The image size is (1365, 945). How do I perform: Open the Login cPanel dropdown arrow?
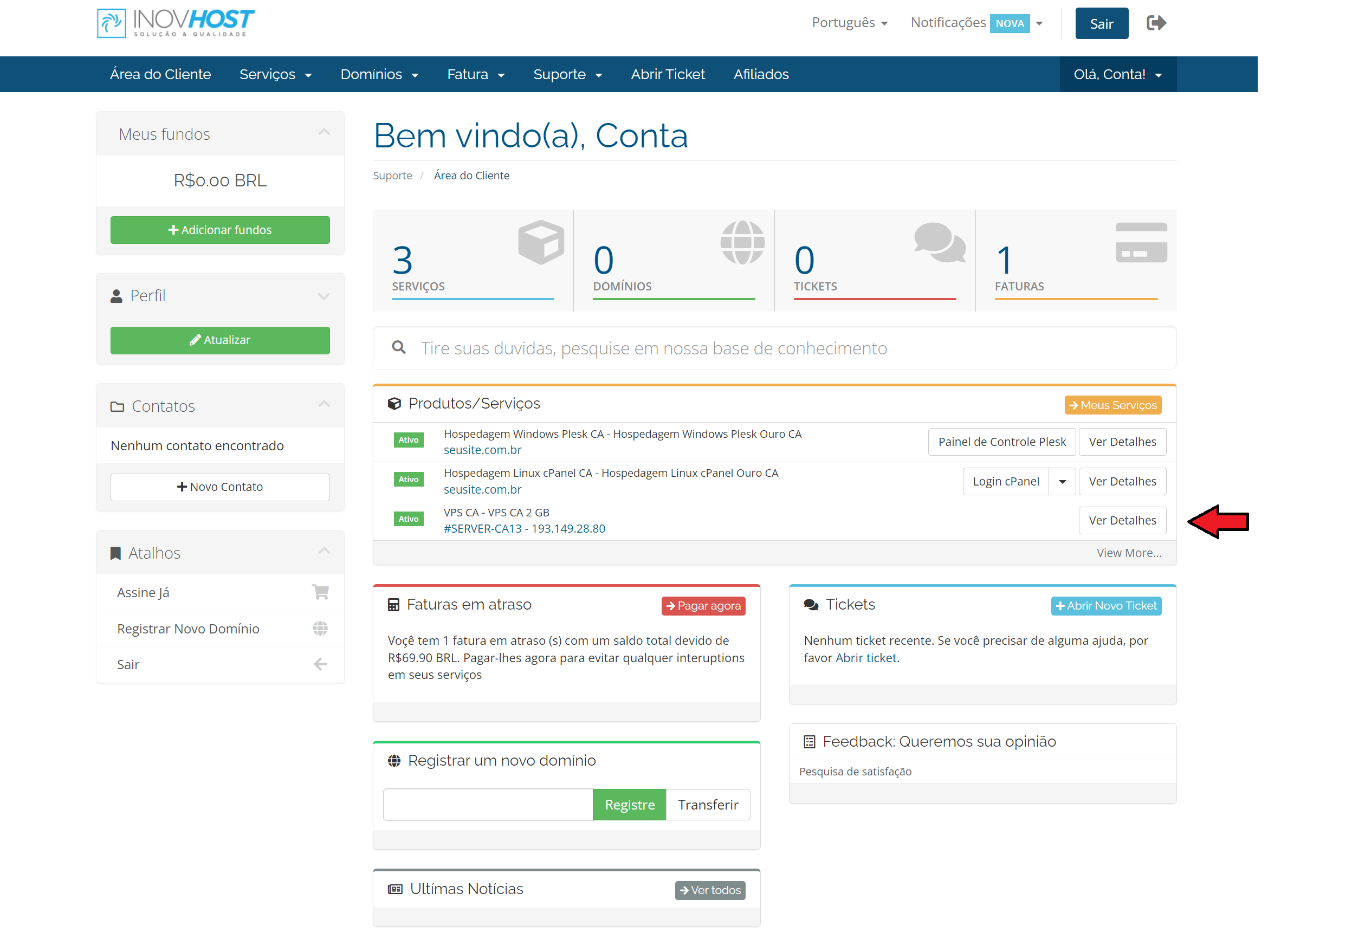[x=1063, y=481]
